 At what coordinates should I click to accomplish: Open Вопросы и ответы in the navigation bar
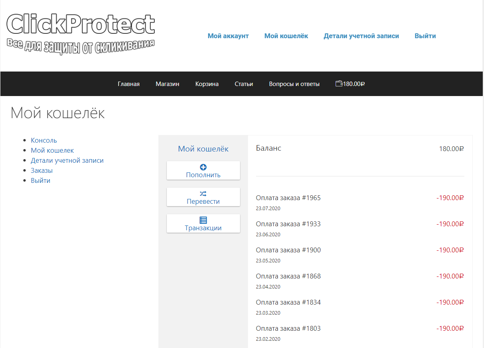coord(294,84)
